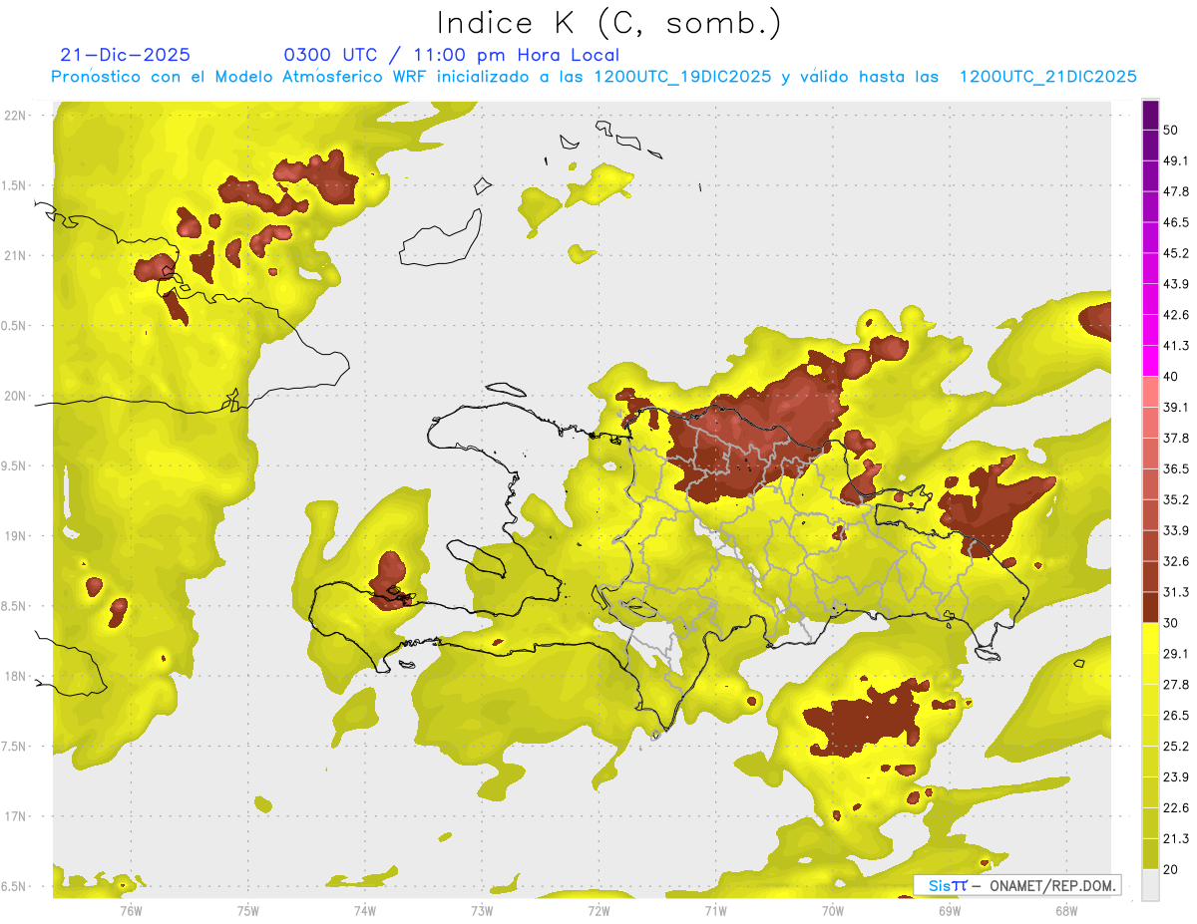
Task: Click the "SisTT - ONAMET/REP.DOM." credit label
Action: pyautogui.click(x=1017, y=885)
